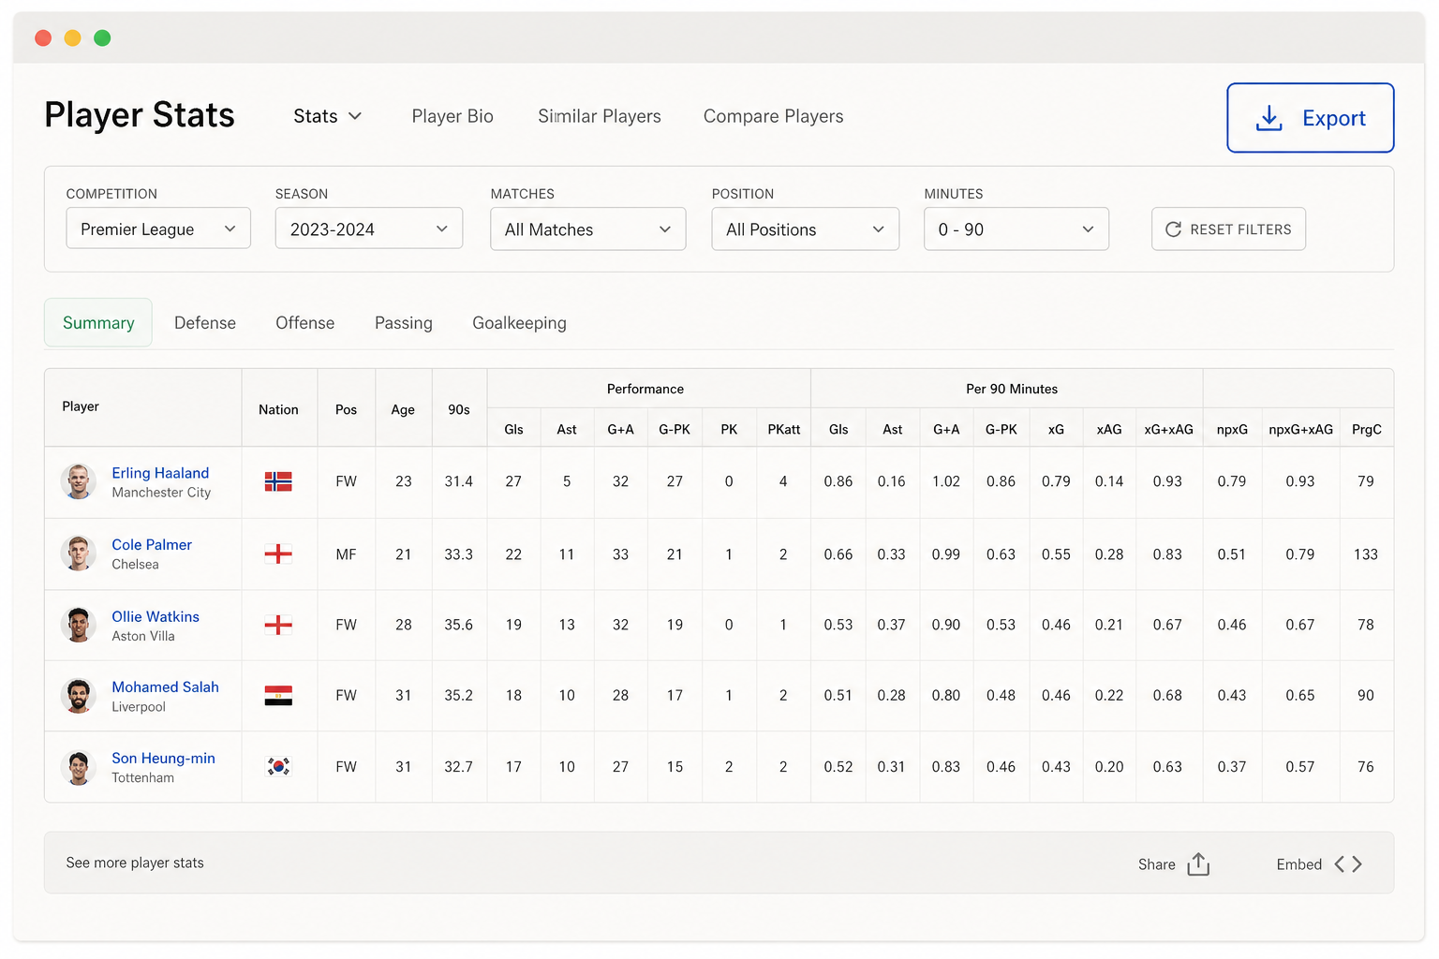Click England flag in Cole Palmer row
Image resolution: width=1439 pixels, height=959 pixels.
point(278,554)
